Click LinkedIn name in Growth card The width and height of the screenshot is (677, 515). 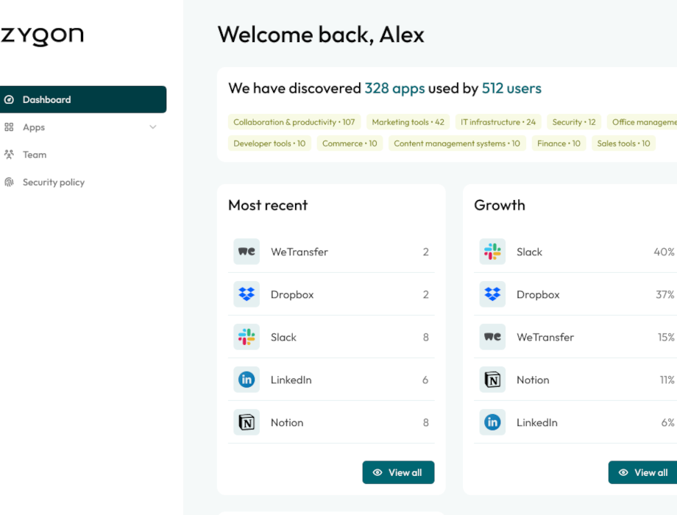537,422
